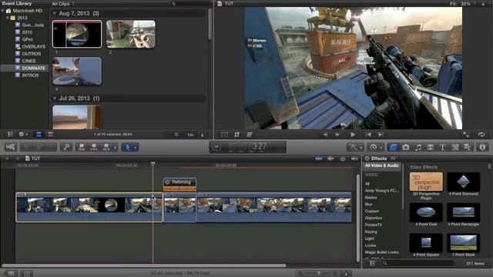Go to previous edit point
This screenshot has width=493, height=277.
tap(368, 135)
